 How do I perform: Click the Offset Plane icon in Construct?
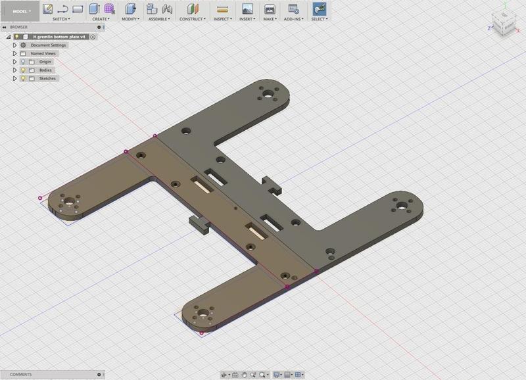(193, 9)
